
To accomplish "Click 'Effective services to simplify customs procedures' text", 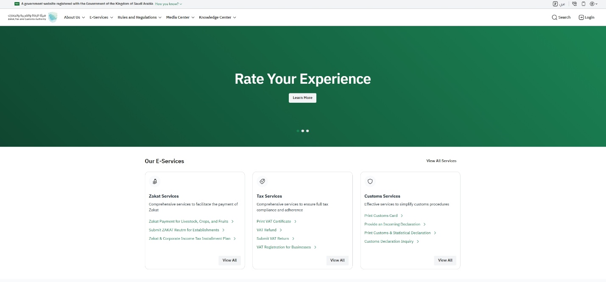I will tap(407, 204).
